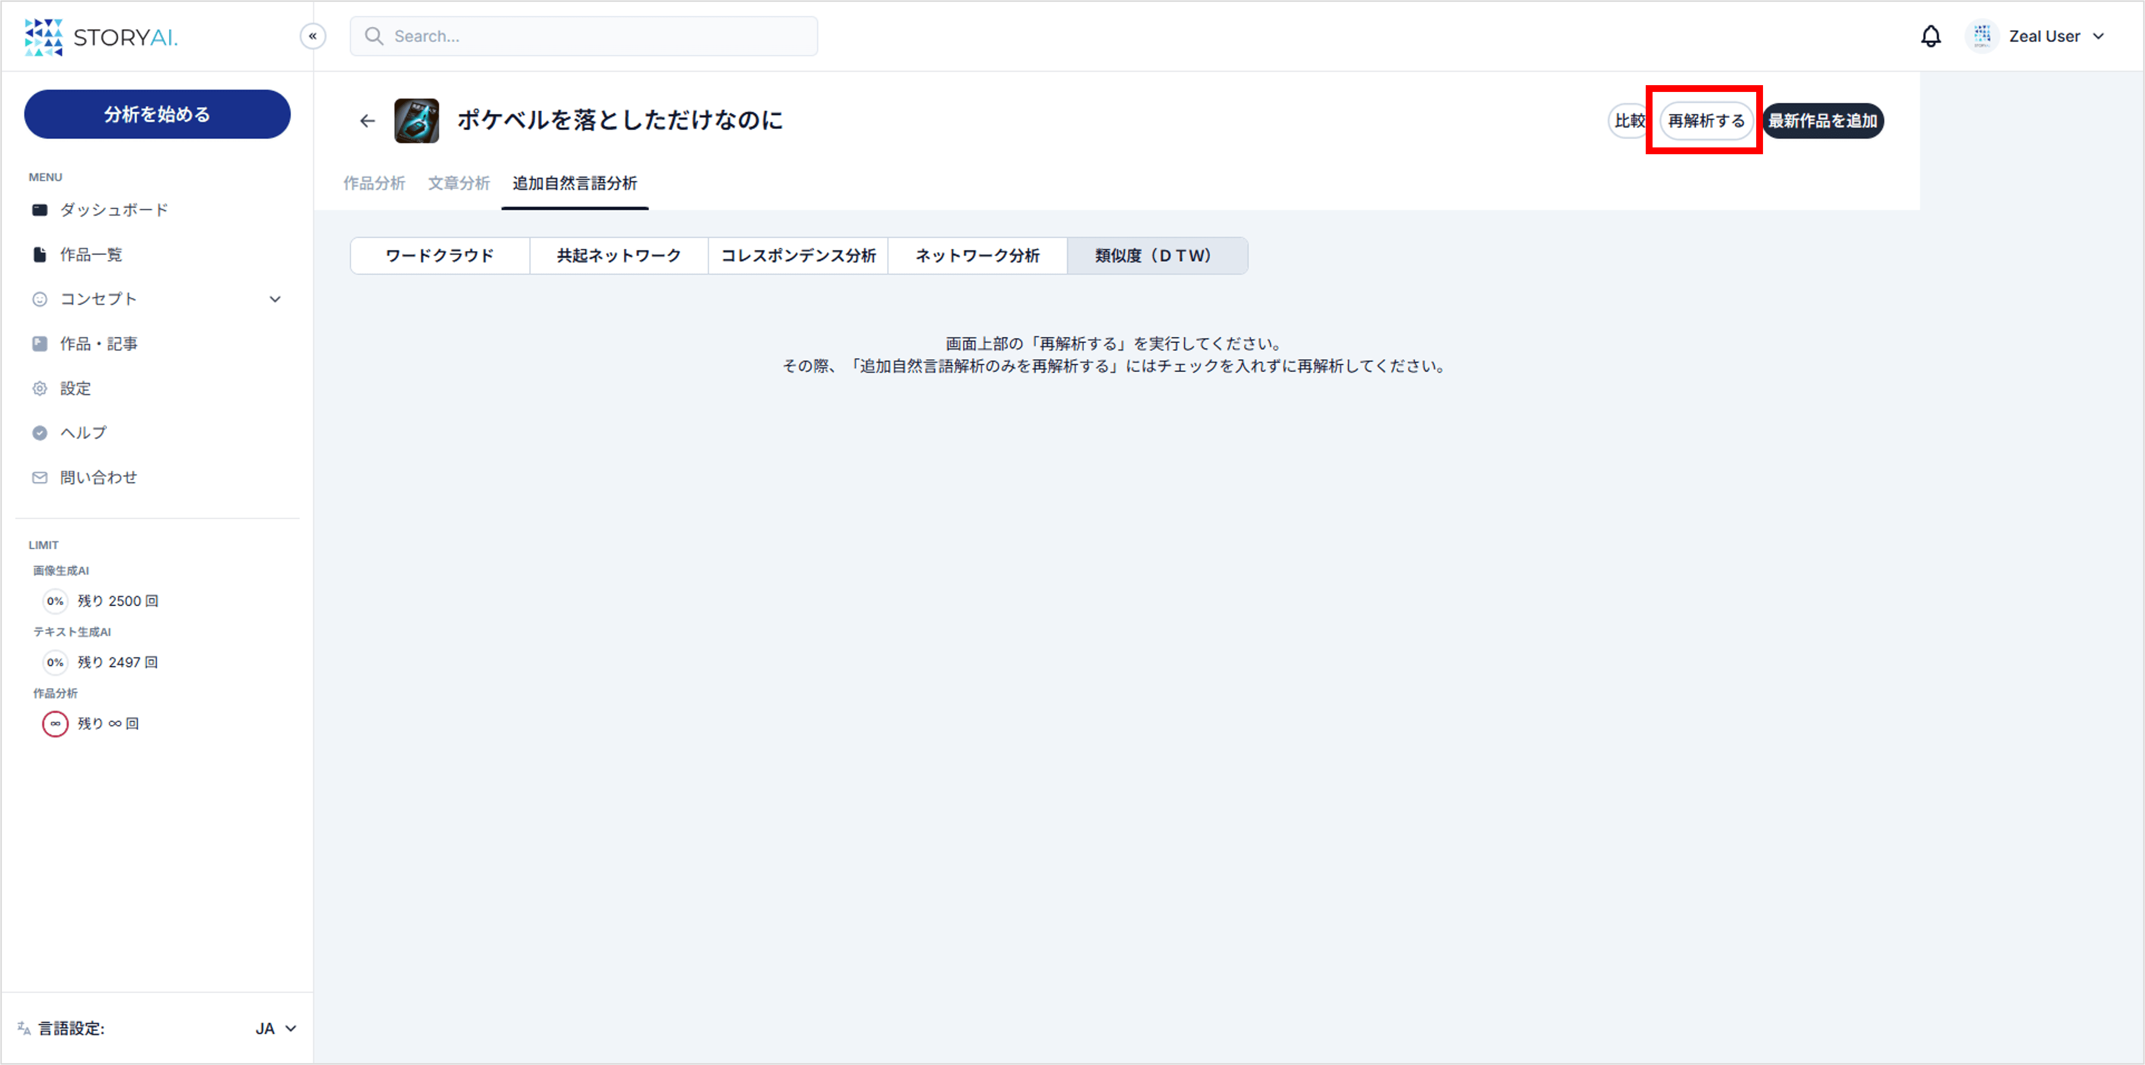Click the 比較 button

(1630, 121)
